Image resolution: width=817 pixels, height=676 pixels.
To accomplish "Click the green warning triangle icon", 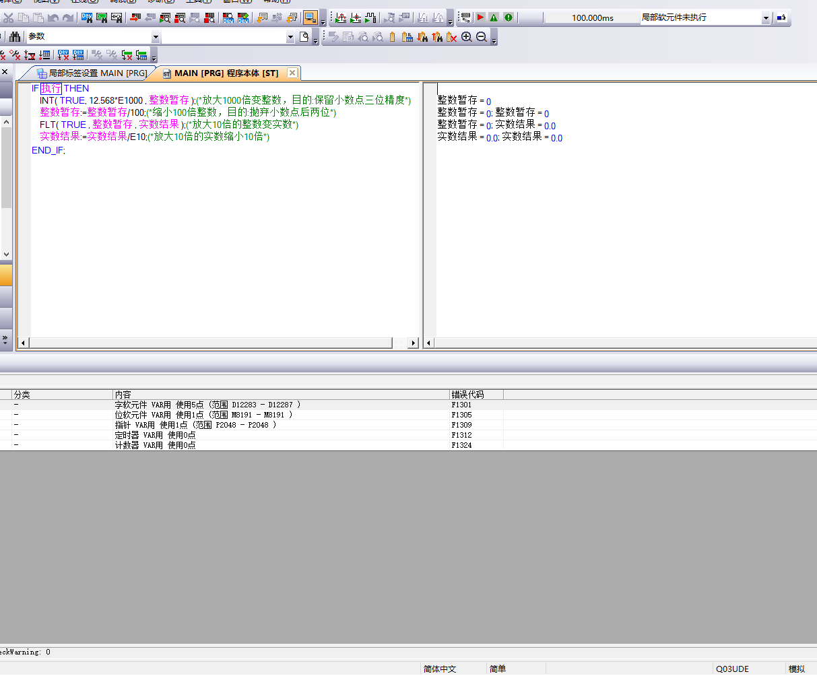I will 494,18.
